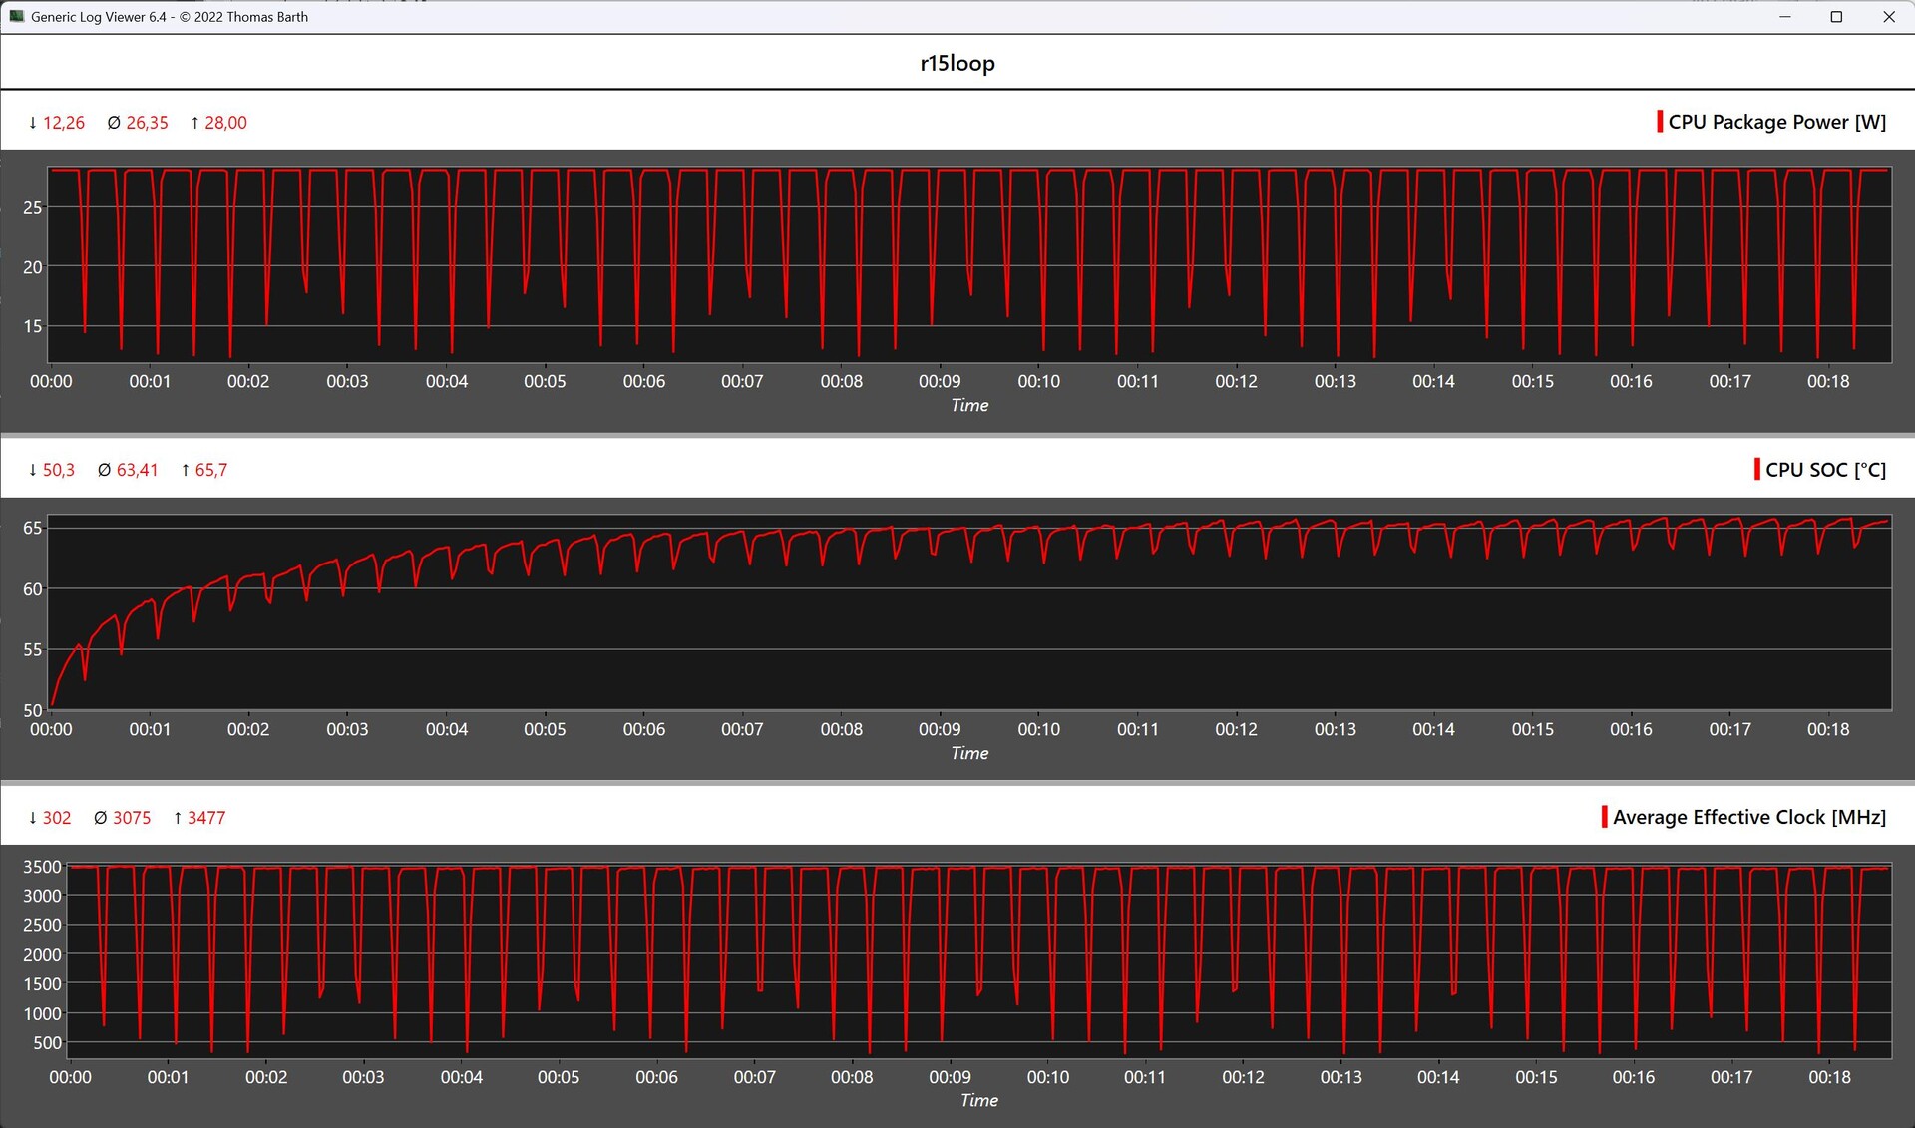Click the Time axis label under power chart

[x=968, y=405]
